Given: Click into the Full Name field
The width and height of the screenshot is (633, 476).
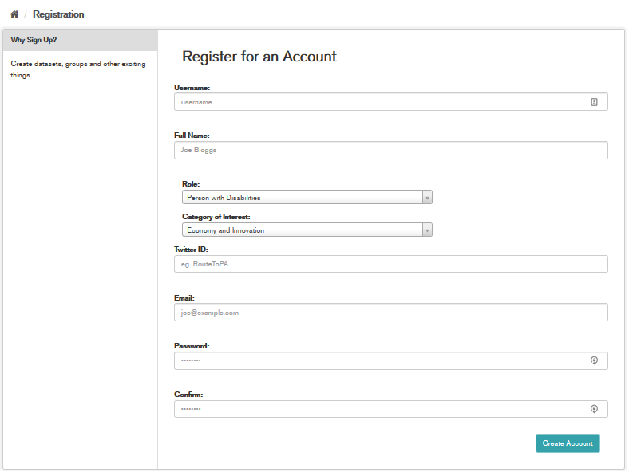Looking at the screenshot, I should [x=390, y=150].
